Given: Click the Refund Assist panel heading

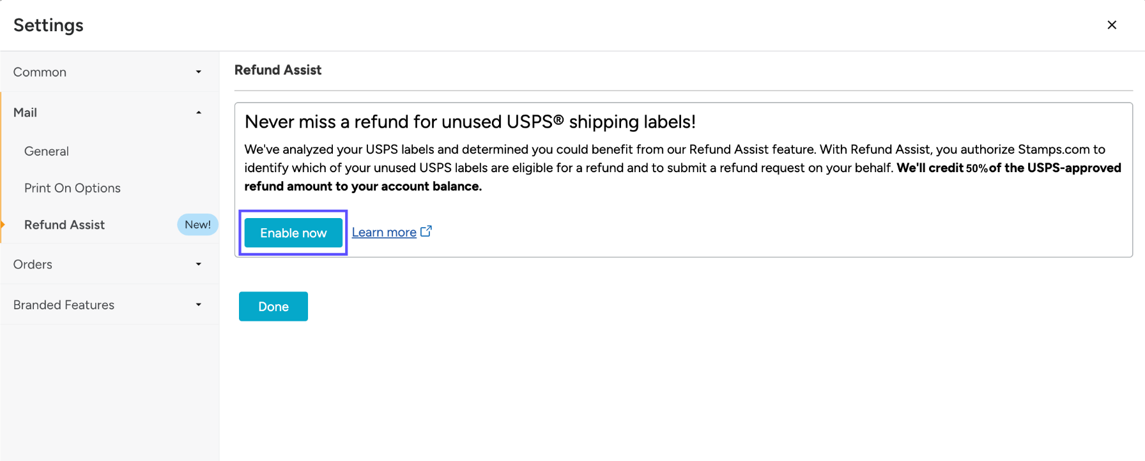Looking at the screenshot, I should [x=278, y=70].
